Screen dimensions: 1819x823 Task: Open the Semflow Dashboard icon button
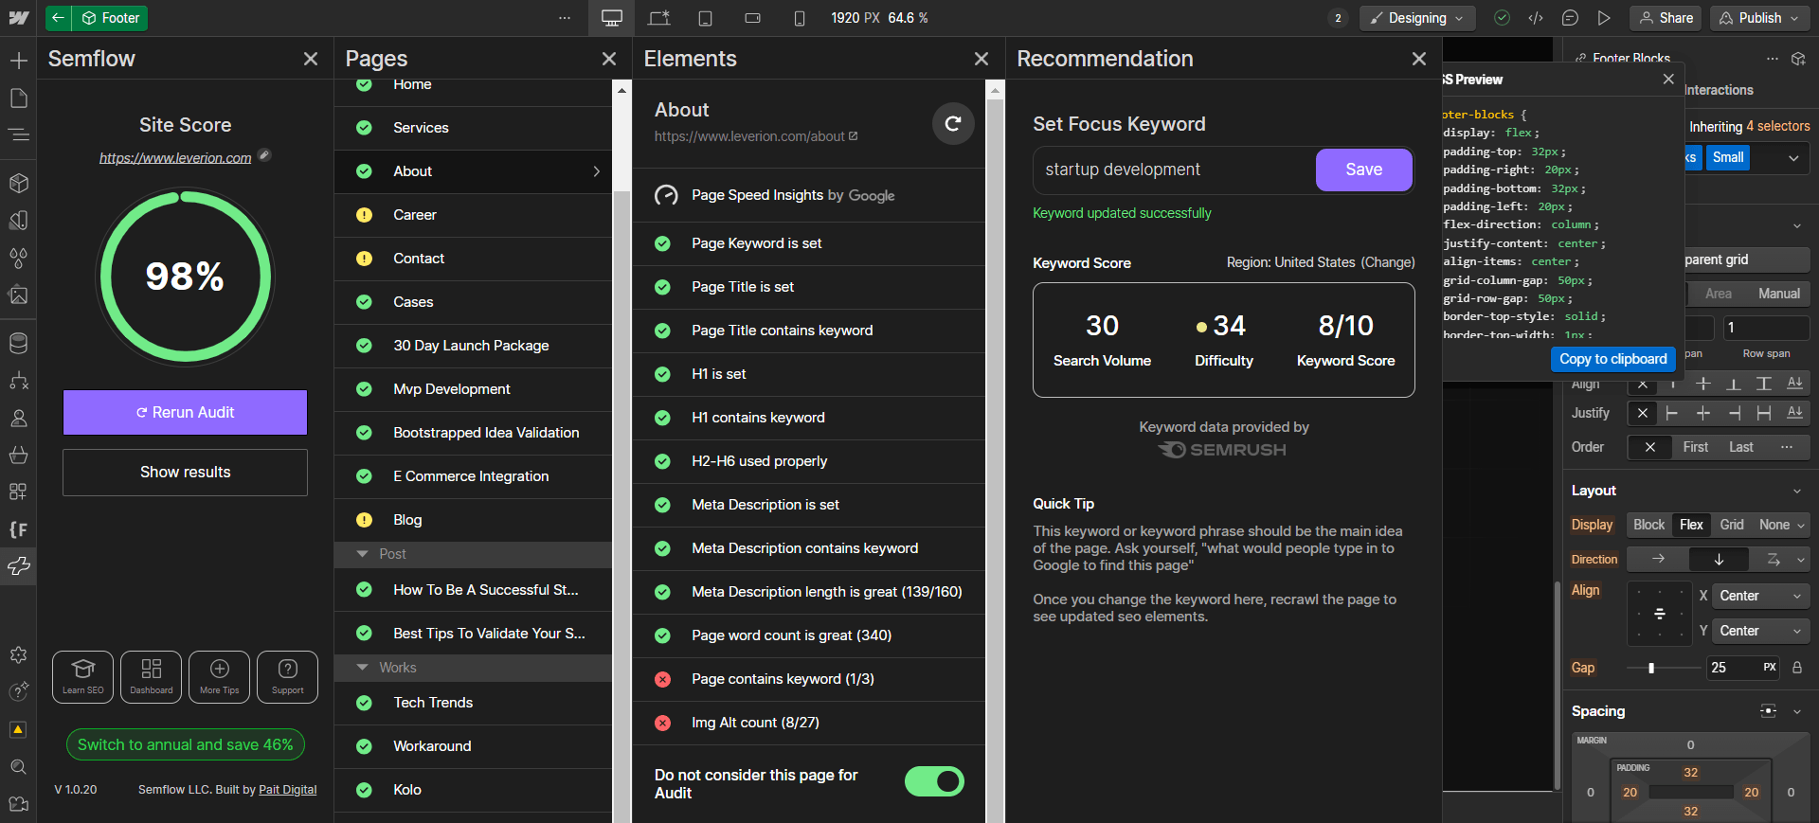tap(151, 677)
